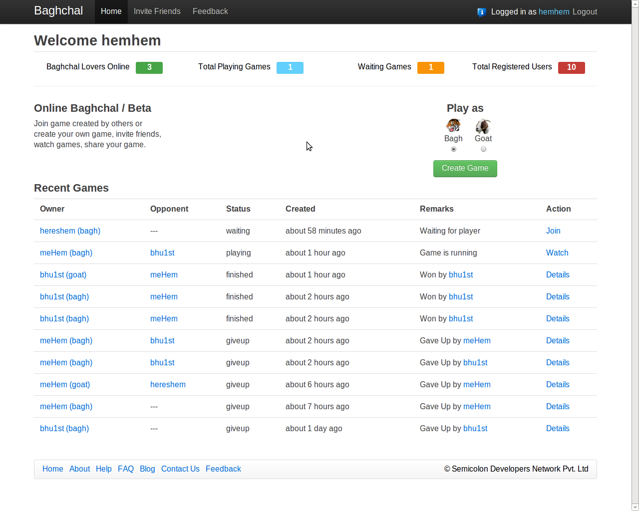Click the 'Game is running' remark

coord(448,253)
